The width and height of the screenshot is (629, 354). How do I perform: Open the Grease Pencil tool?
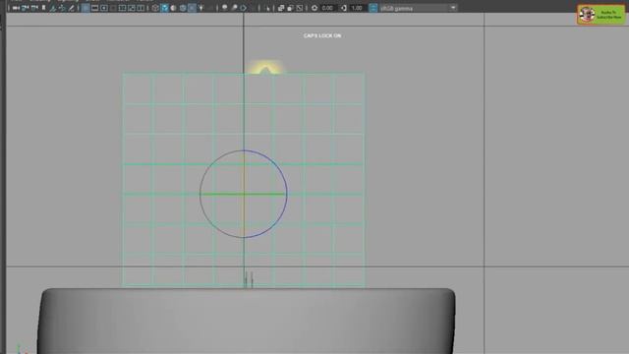[x=72, y=8]
